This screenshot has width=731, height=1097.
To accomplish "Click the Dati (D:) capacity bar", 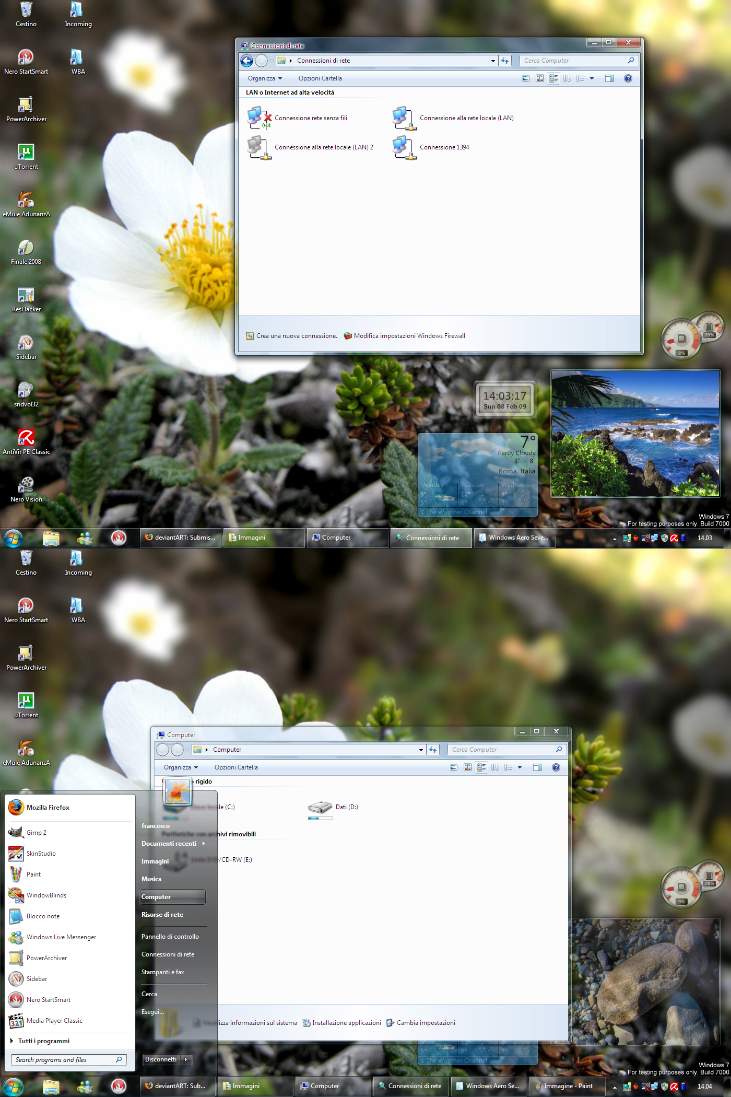I will [321, 819].
